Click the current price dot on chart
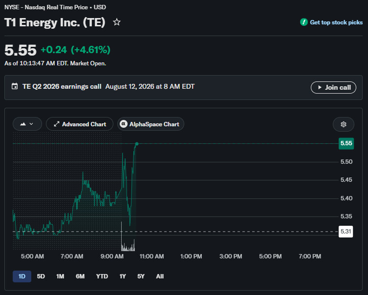The image size is (368, 295). [x=136, y=144]
